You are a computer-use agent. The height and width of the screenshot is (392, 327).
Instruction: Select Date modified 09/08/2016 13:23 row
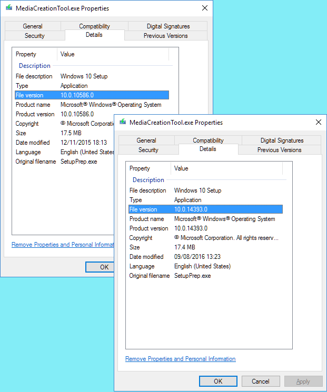(206, 257)
